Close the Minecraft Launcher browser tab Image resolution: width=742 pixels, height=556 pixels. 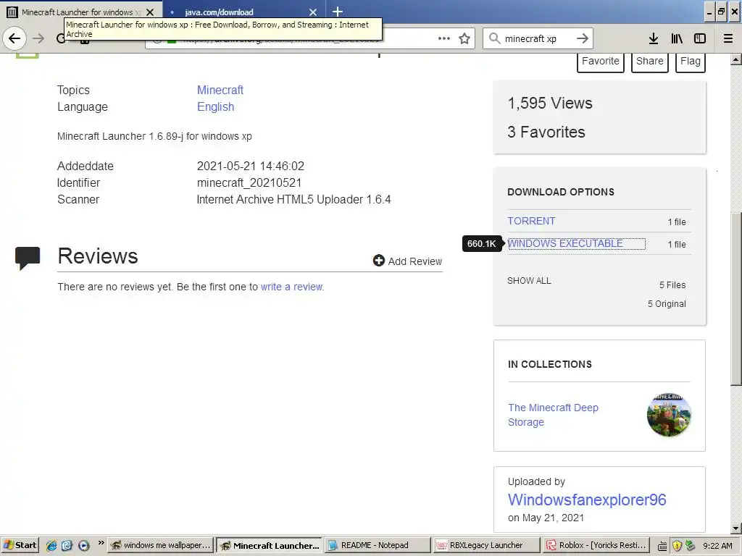pyautogui.click(x=150, y=12)
